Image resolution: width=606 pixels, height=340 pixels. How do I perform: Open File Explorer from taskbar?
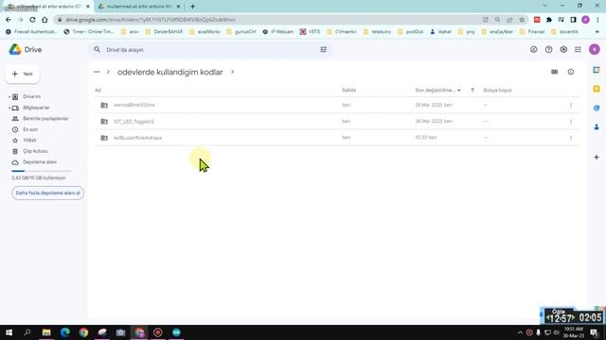click(46, 332)
